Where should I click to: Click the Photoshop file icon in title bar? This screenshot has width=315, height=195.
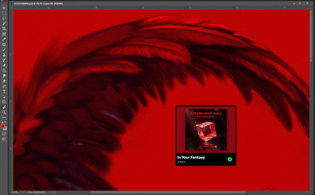click(11, 4)
